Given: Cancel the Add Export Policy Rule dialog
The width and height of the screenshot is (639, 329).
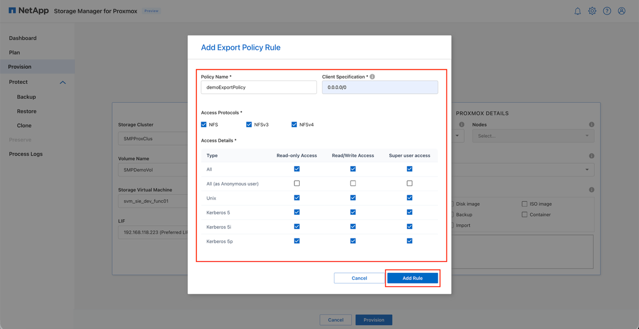Looking at the screenshot, I should [x=359, y=278].
